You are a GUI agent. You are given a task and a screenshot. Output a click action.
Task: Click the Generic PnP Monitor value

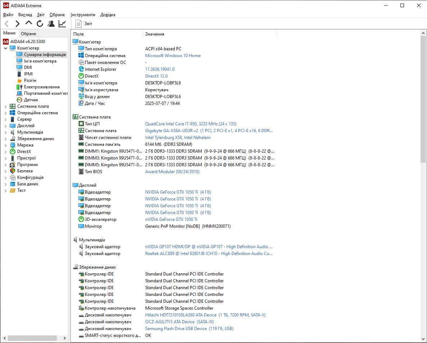(188, 226)
